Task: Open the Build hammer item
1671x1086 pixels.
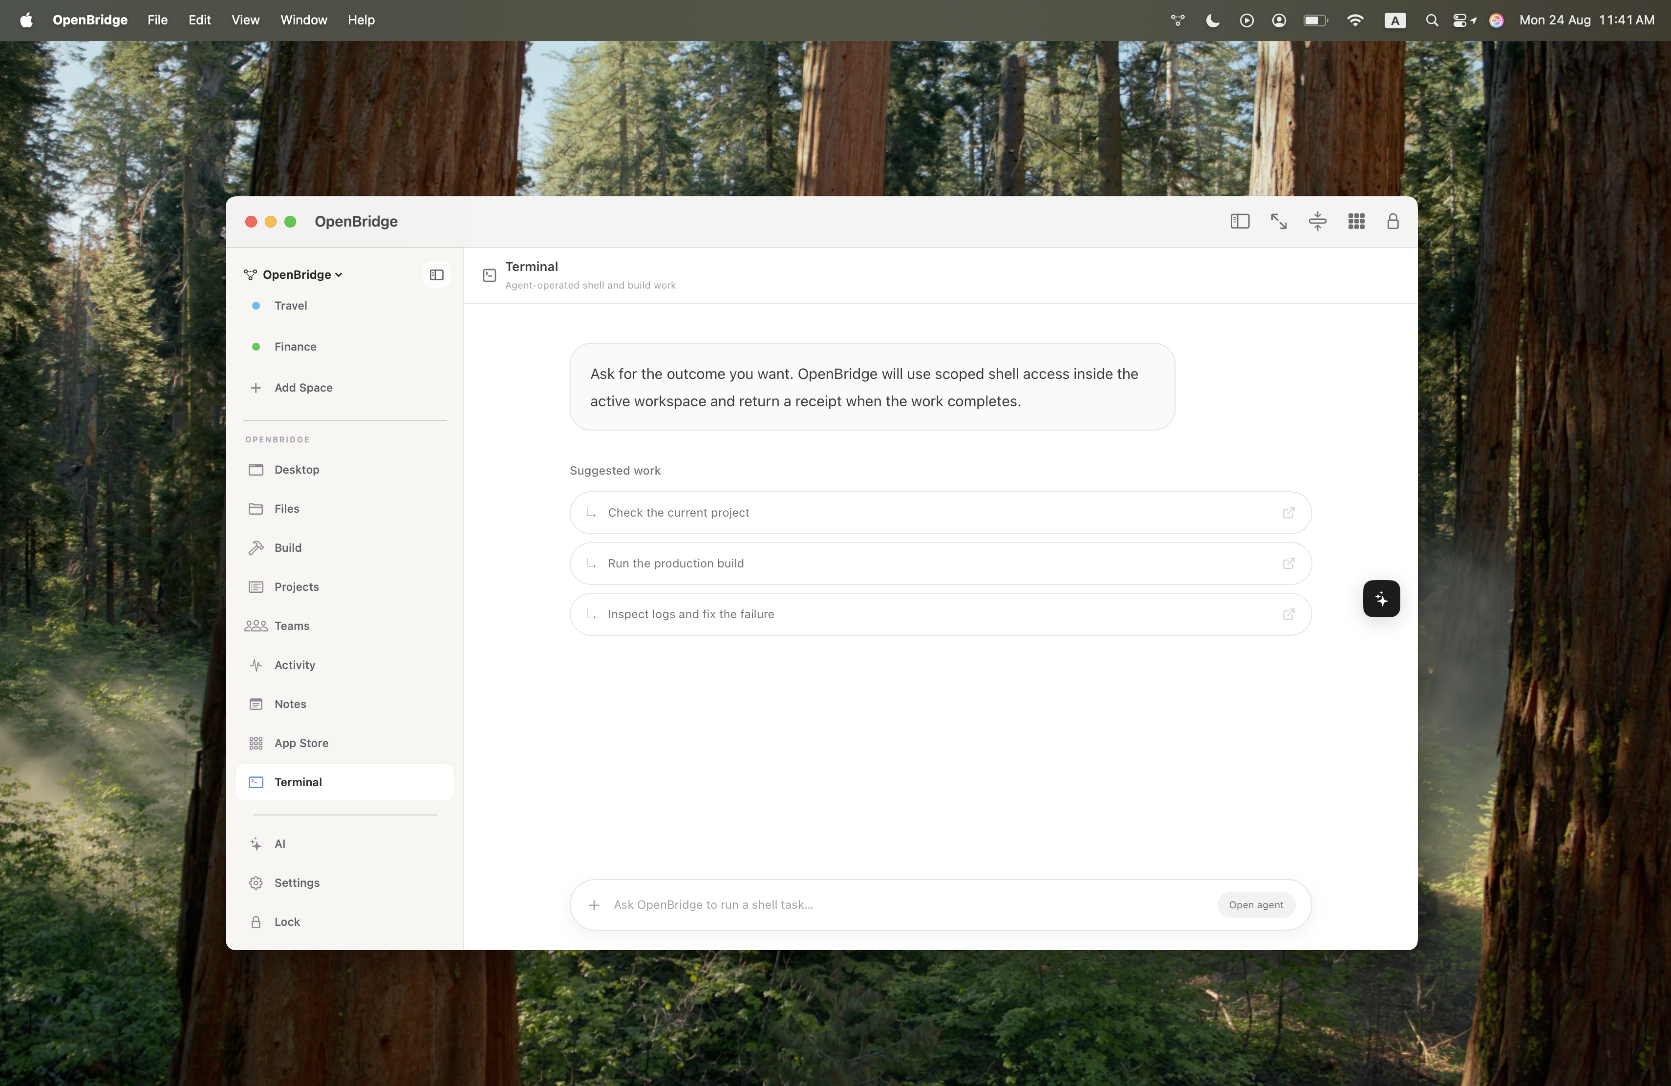Action: click(x=344, y=548)
